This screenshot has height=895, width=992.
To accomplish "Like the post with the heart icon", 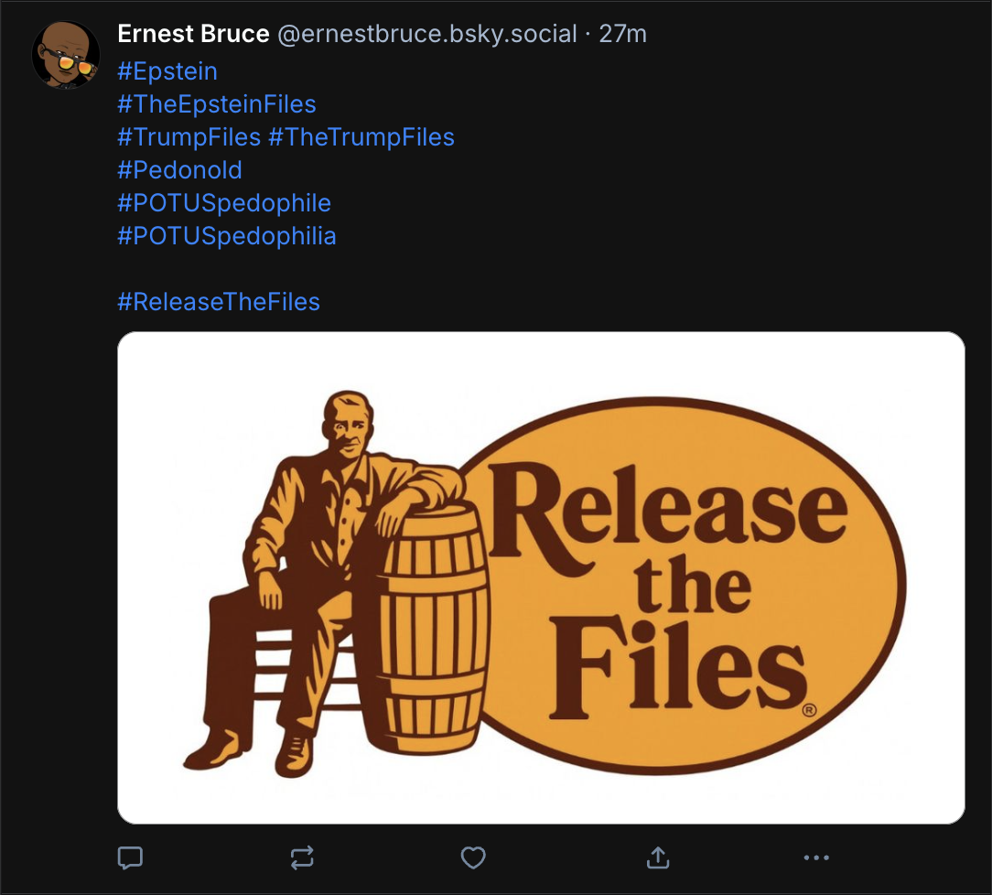I will [472, 857].
